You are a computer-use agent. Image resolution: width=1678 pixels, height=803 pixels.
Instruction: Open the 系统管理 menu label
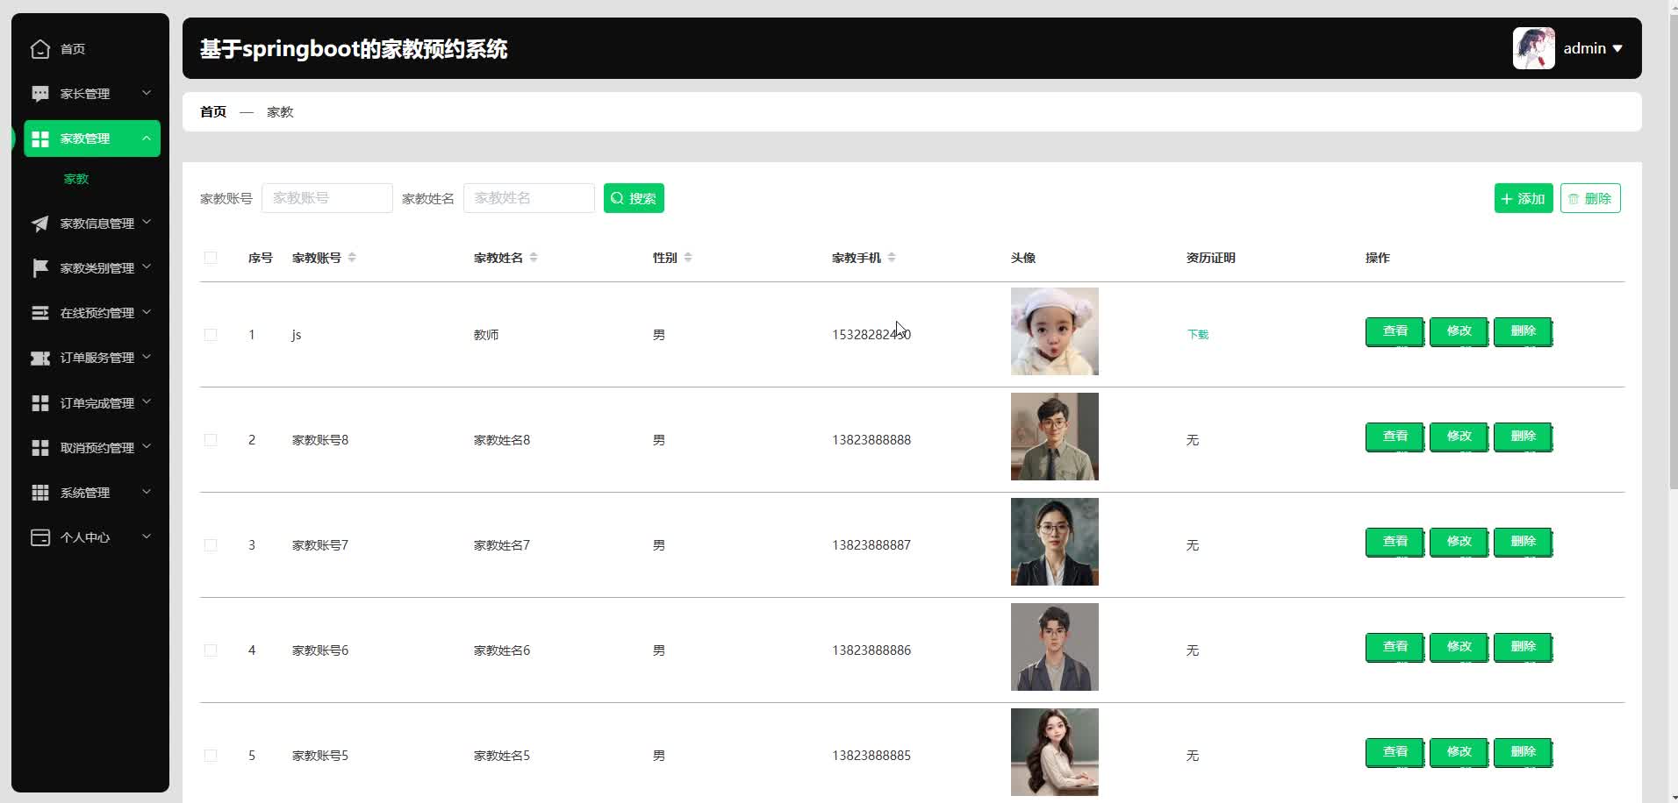coord(85,493)
